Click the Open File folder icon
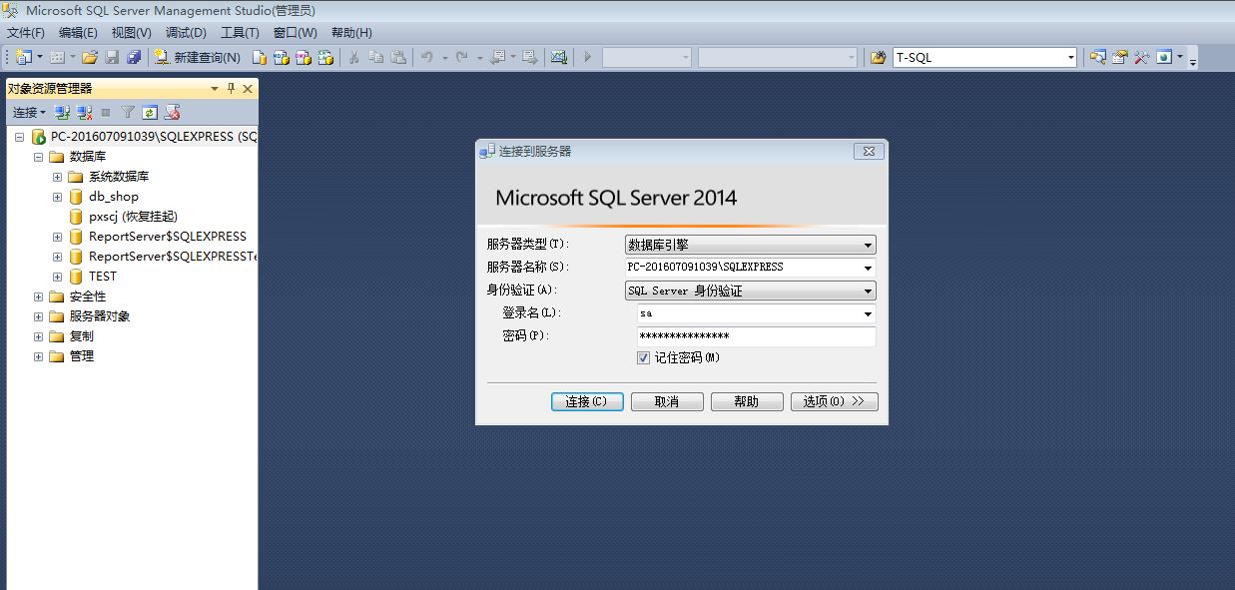The width and height of the screenshot is (1235, 590). (90, 57)
